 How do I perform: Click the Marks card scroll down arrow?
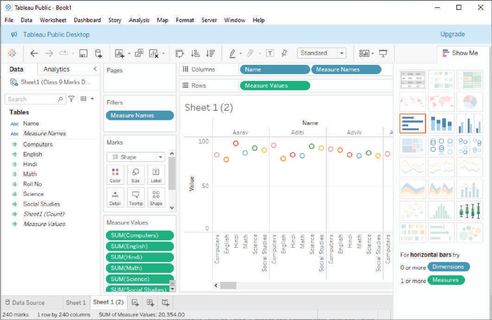[x=172, y=207]
